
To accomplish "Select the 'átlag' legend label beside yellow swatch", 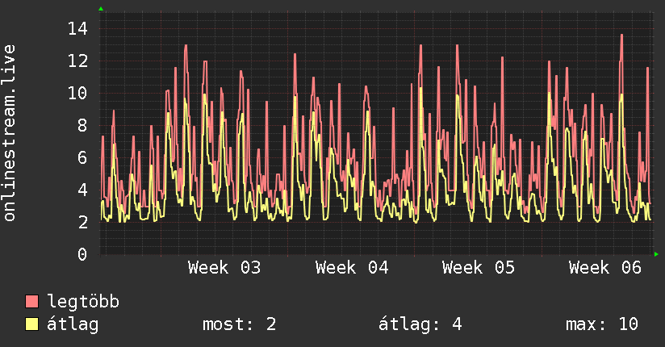I will tap(73, 324).
